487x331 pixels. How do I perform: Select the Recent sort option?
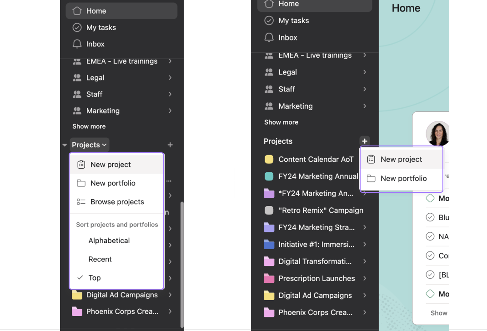click(99, 259)
